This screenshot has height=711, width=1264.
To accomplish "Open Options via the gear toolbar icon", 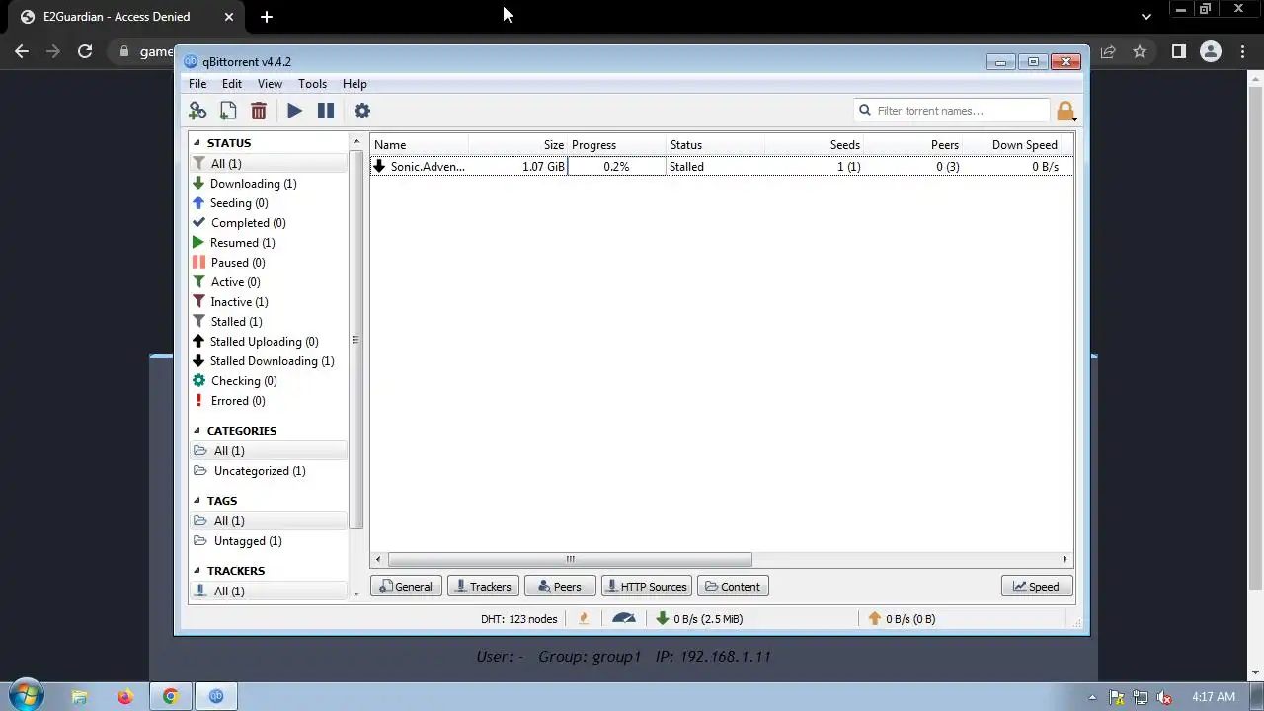I will (362, 111).
